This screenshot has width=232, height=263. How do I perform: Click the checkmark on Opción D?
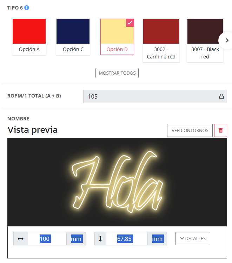[130, 23]
